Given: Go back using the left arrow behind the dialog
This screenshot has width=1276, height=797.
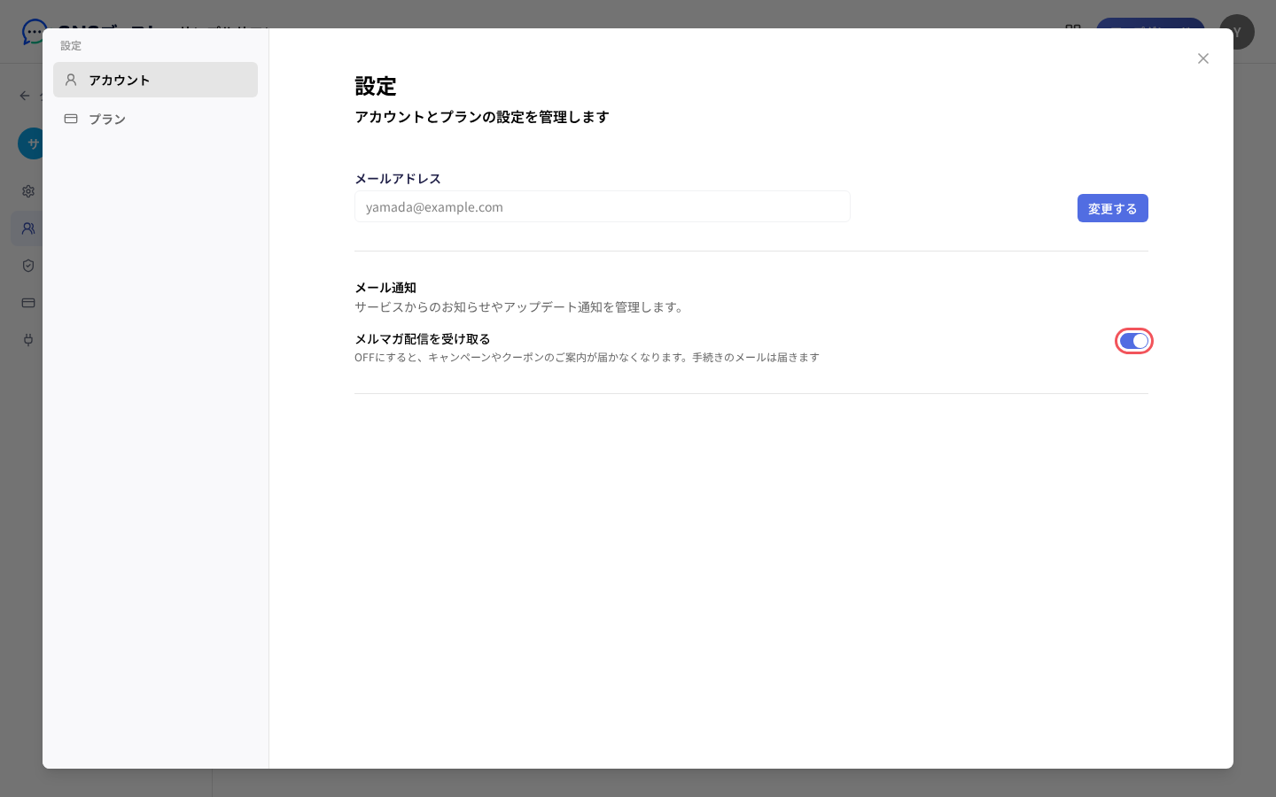Looking at the screenshot, I should click(25, 96).
